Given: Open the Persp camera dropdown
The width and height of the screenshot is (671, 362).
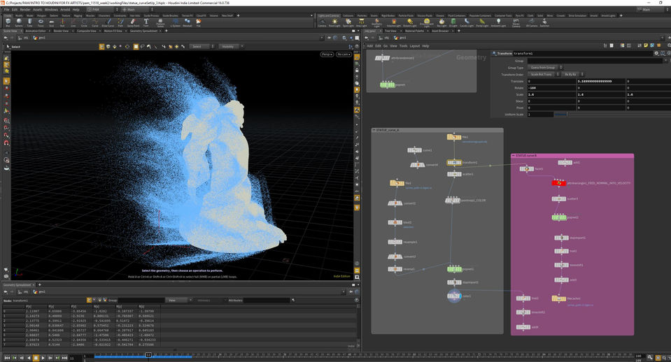Looking at the screenshot, I should coord(327,55).
